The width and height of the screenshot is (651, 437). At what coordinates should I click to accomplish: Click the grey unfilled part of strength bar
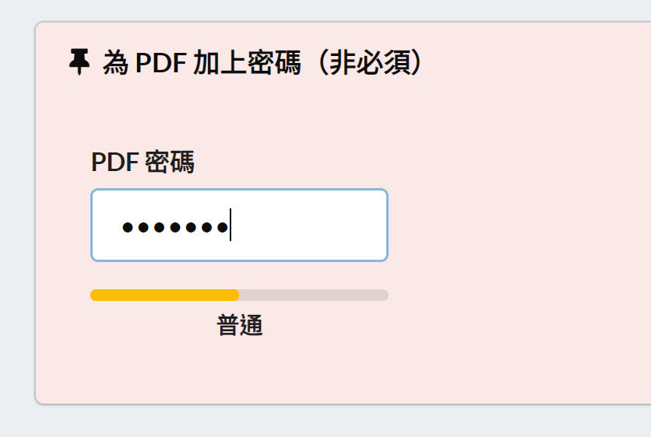314,295
